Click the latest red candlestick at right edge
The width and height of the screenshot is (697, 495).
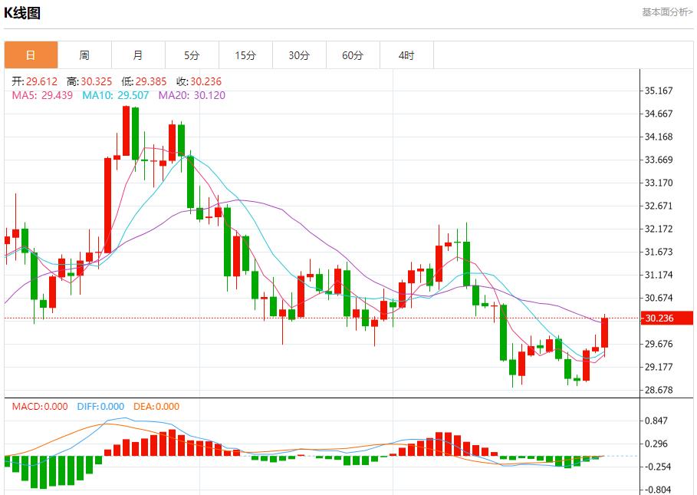coord(604,332)
